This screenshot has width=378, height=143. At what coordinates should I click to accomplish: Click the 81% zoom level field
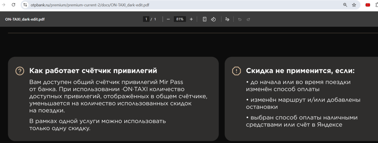[x=180, y=19]
